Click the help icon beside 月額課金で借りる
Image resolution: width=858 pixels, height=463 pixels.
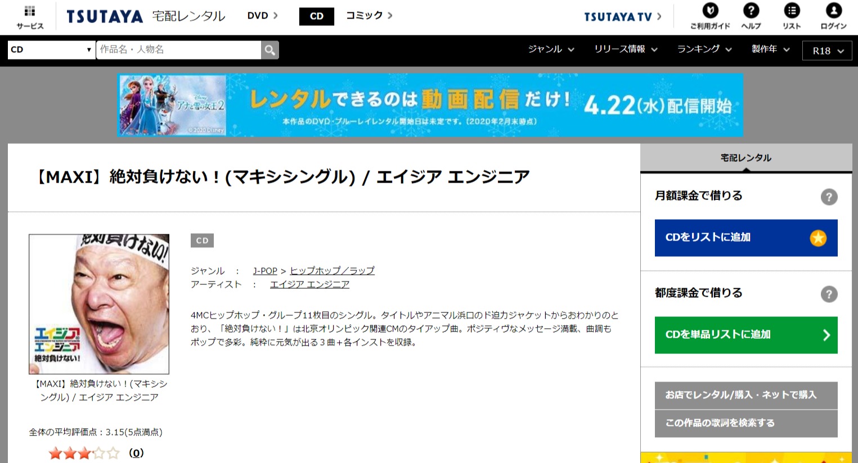click(829, 197)
